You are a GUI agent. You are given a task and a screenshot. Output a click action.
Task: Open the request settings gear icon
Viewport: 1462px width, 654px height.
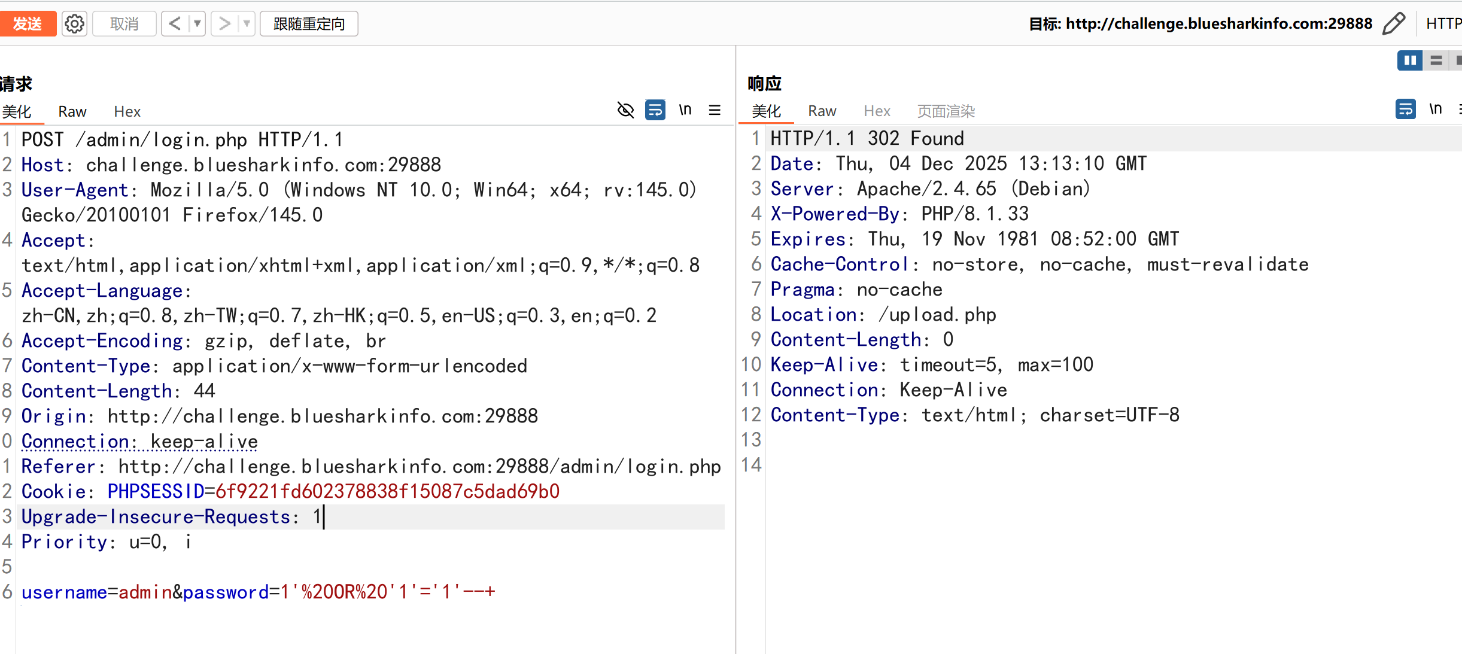(x=74, y=24)
